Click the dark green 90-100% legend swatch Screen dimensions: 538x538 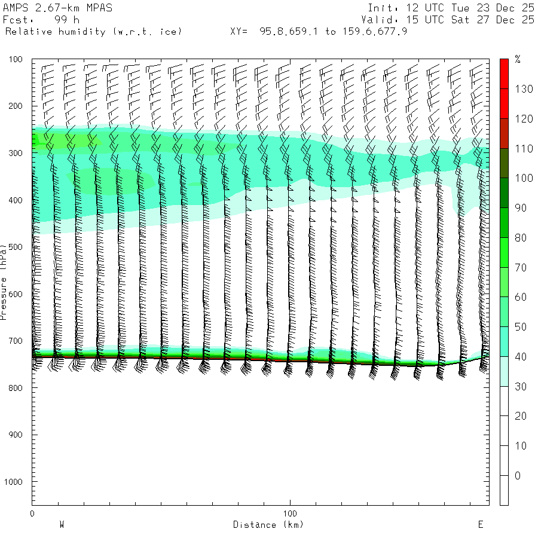(x=504, y=192)
